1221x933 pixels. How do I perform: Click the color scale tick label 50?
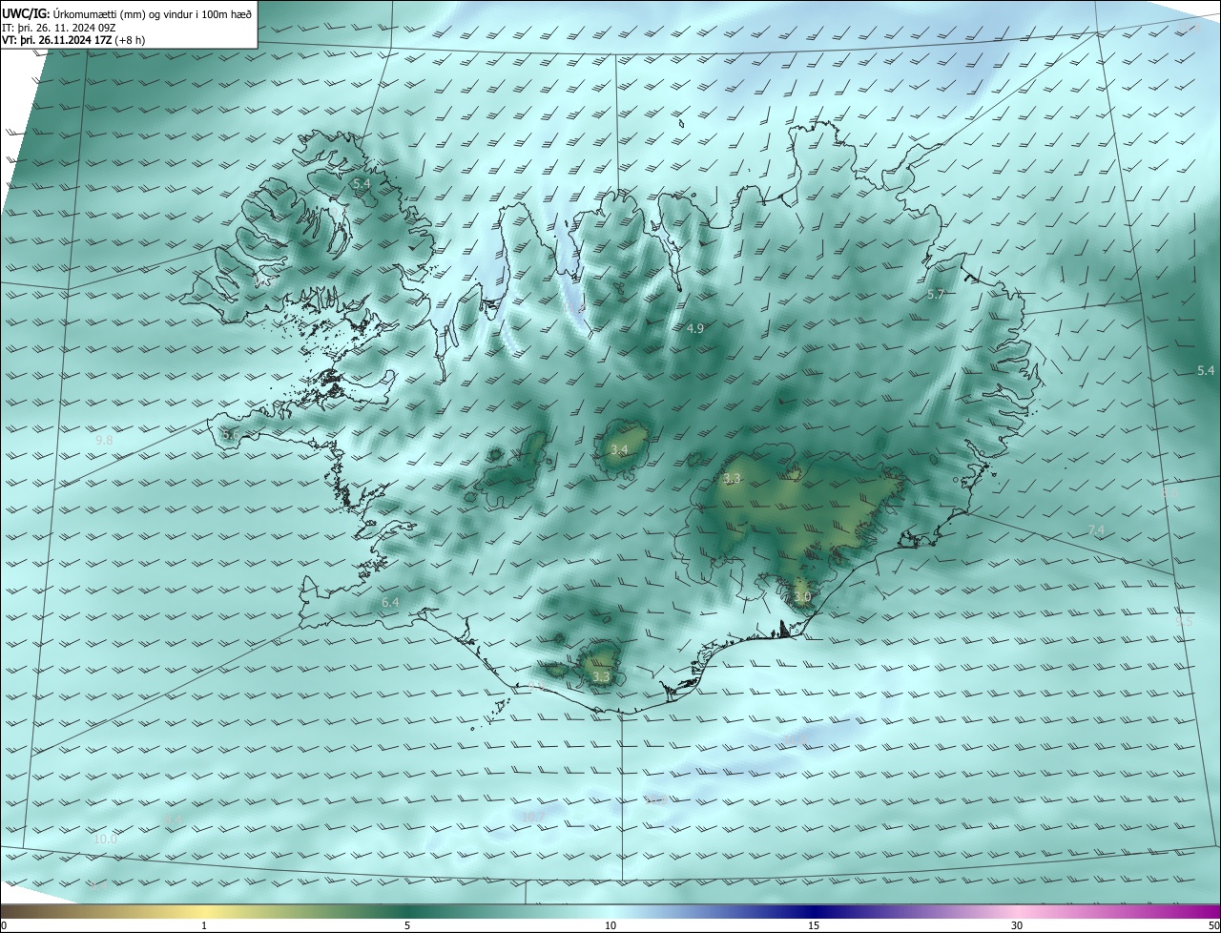(x=1213, y=925)
